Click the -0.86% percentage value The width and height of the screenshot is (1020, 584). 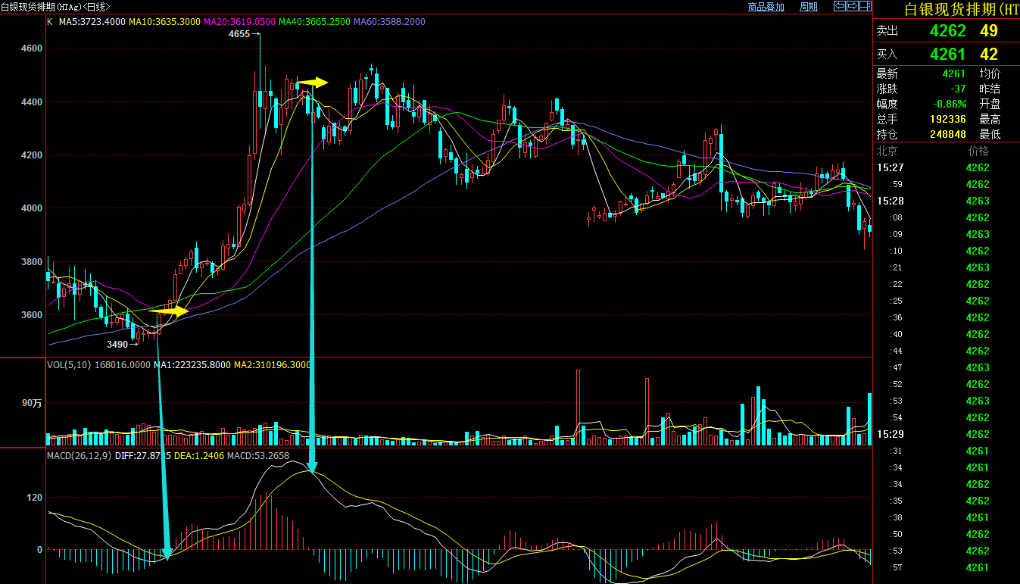click(949, 105)
